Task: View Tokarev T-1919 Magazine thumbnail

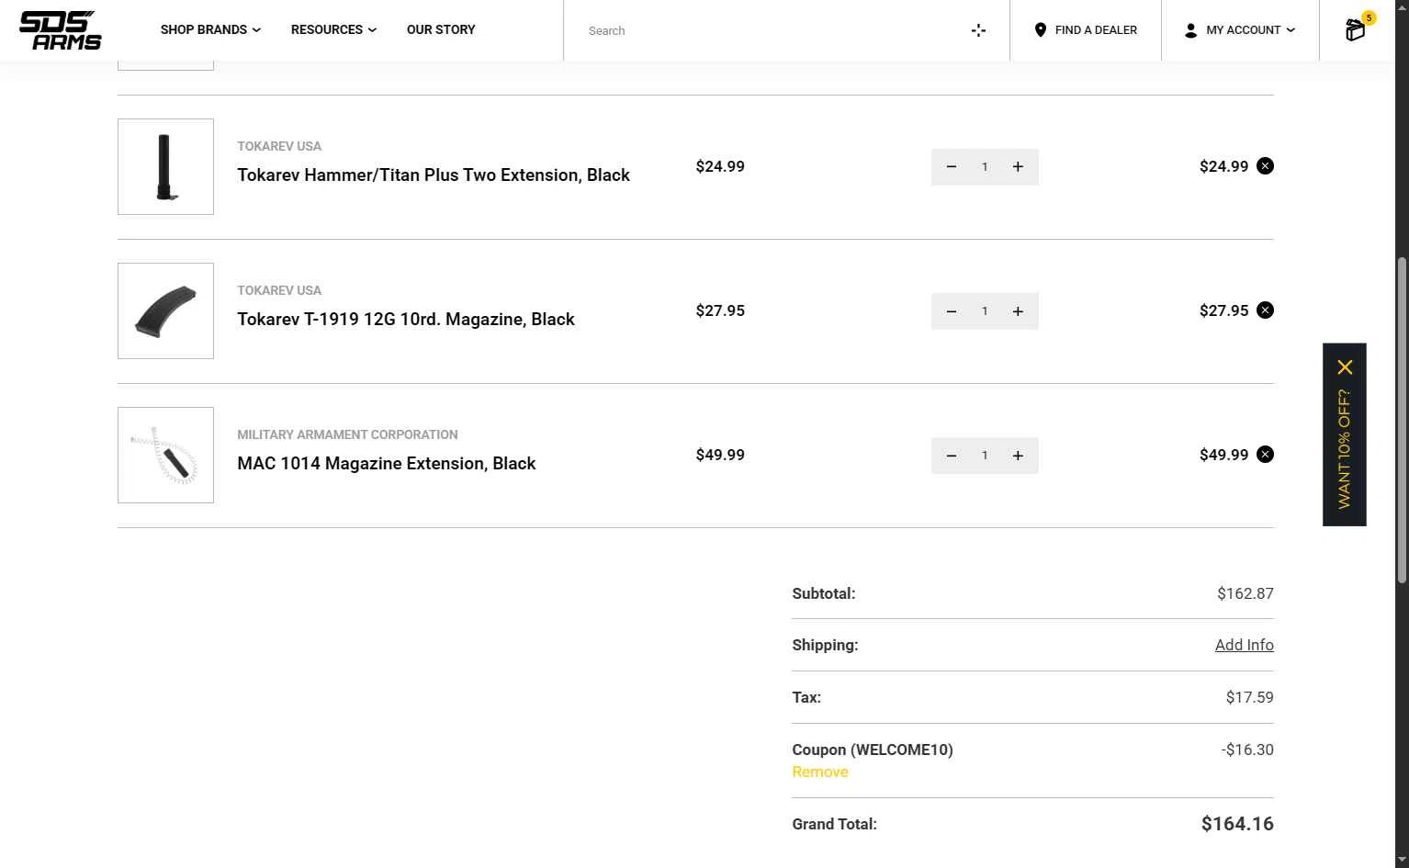Action: (165, 311)
